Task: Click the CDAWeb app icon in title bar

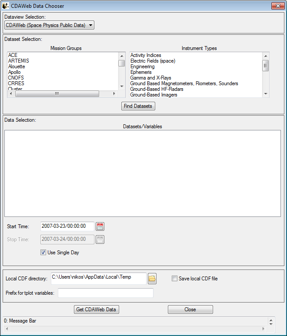Action: tap(6, 6)
